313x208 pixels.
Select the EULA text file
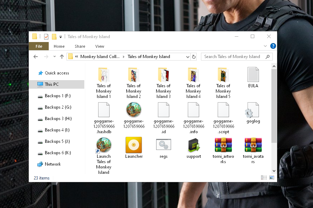point(253,78)
